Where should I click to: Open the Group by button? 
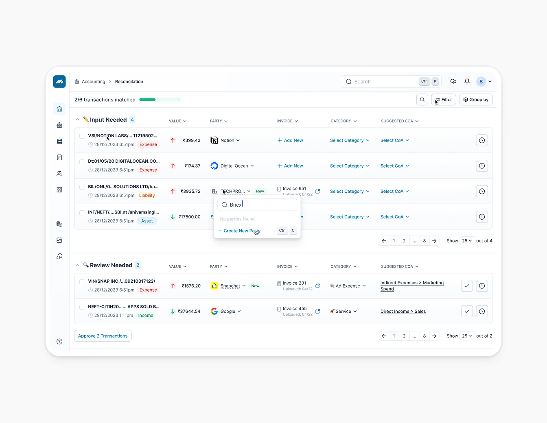click(476, 100)
